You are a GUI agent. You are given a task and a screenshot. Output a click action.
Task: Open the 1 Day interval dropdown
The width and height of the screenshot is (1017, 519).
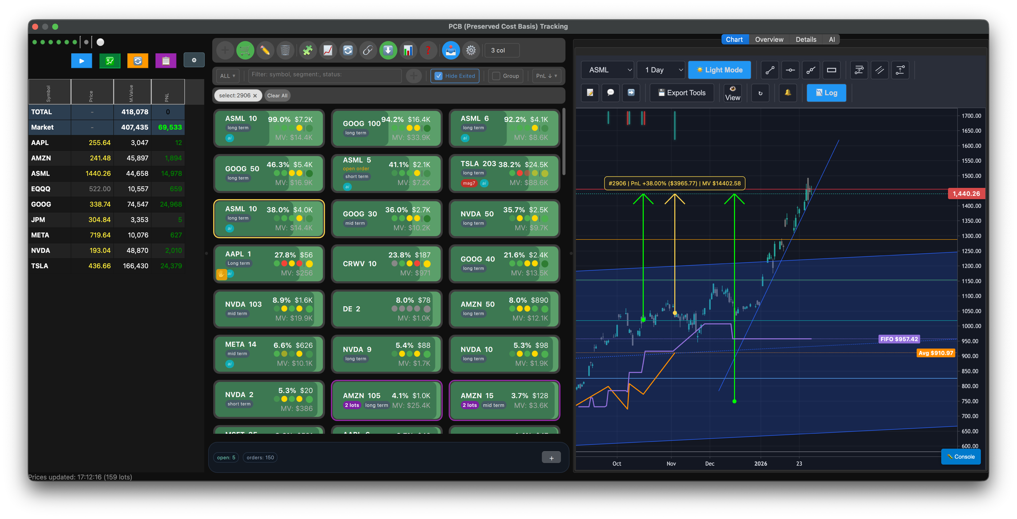661,70
